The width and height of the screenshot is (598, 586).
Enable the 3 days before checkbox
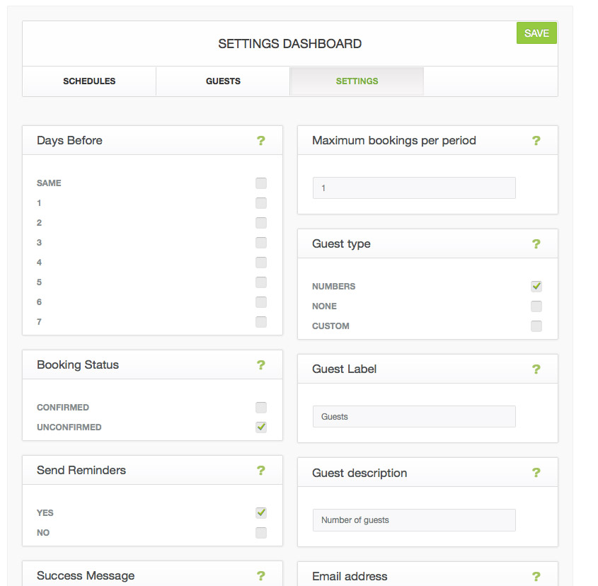261,243
